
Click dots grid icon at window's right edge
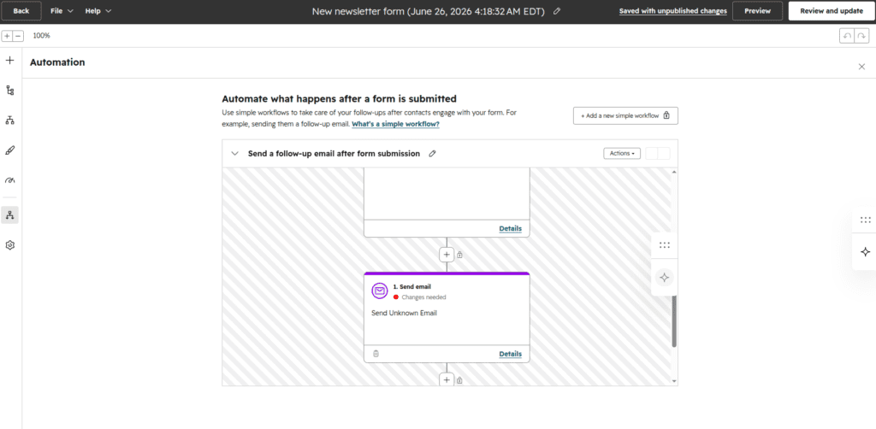866,220
